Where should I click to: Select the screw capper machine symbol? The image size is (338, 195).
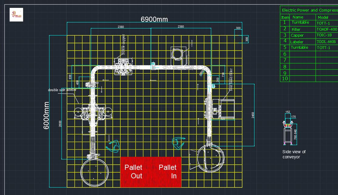123,66
